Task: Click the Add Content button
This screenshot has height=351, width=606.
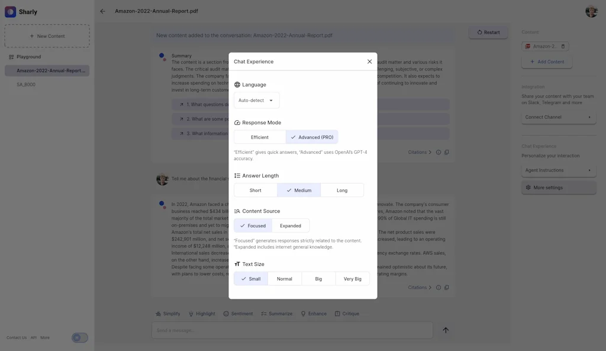Action: pos(547,62)
